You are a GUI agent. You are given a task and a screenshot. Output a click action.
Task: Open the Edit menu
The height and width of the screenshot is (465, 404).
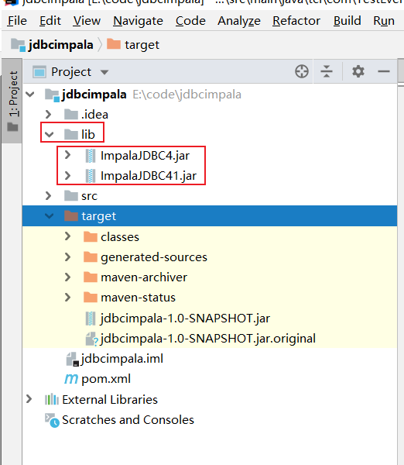coord(50,21)
